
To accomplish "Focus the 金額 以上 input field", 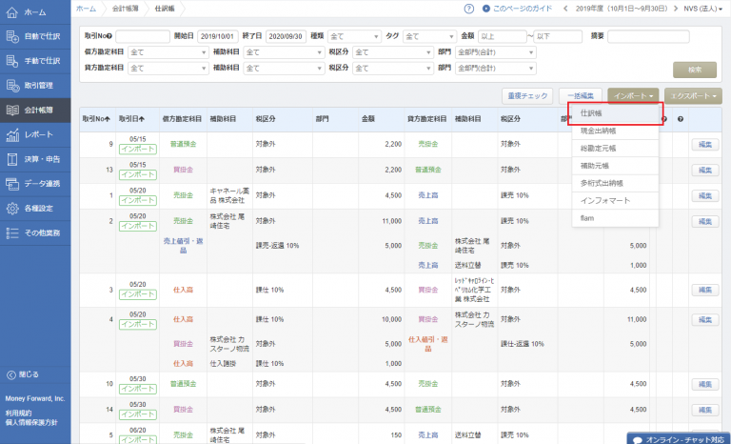I will pyautogui.click(x=503, y=36).
